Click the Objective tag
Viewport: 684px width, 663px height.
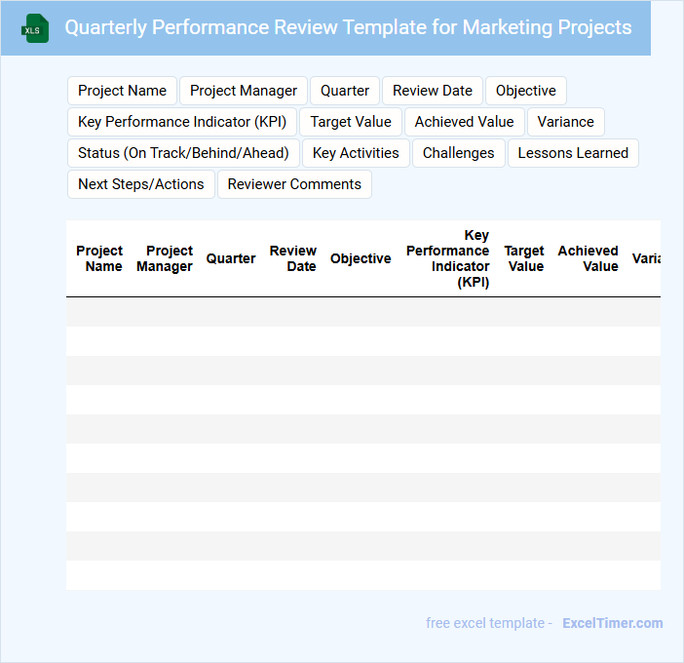click(x=526, y=91)
